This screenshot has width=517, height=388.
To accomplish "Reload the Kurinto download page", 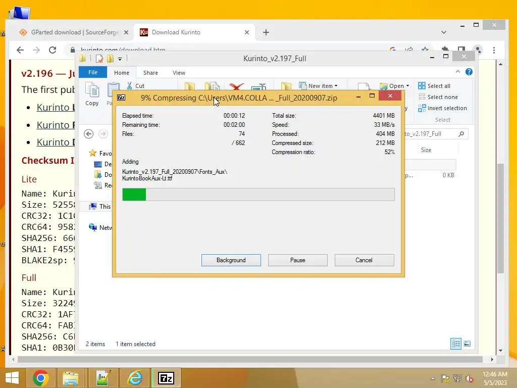I will pos(53,50).
